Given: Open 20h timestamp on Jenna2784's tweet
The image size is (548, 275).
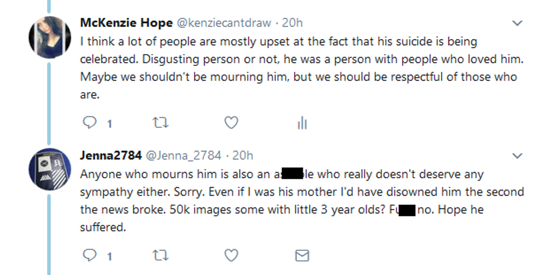Looking at the screenshot, I should [242, 155].
